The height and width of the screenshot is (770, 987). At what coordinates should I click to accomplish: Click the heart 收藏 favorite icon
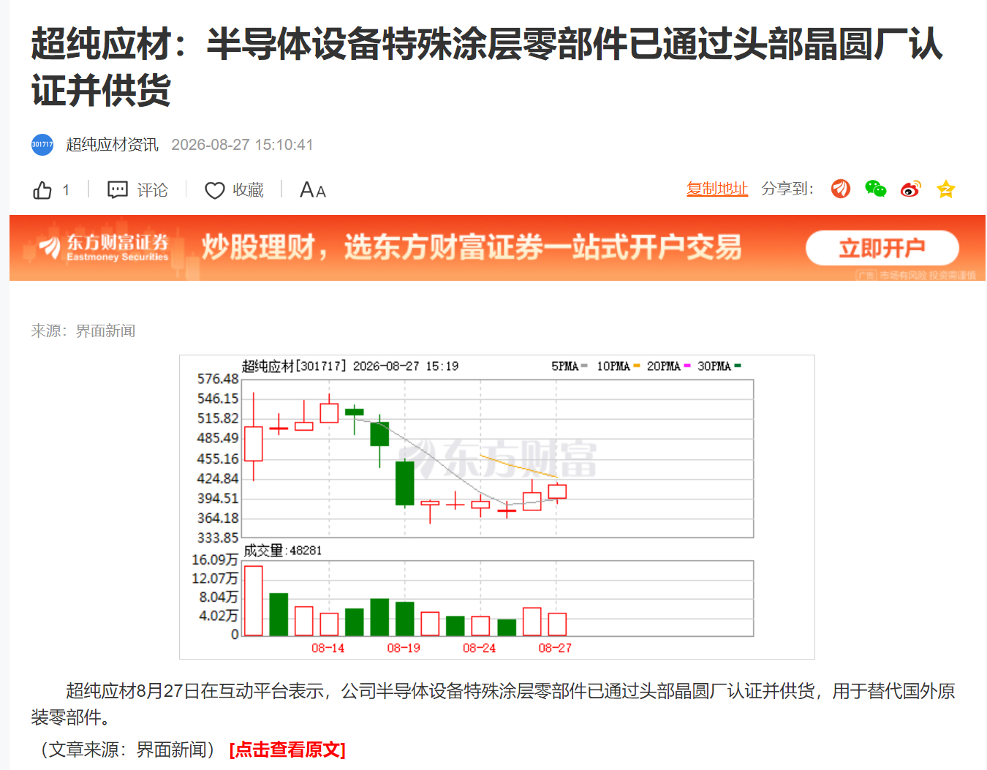coord(214,190)
